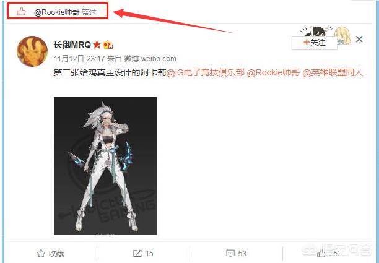Viewport: 379px width, 263px height.
Task: Click the 微博 weibo.com source link
Action: pyautogui.click(x=150, y=58)
